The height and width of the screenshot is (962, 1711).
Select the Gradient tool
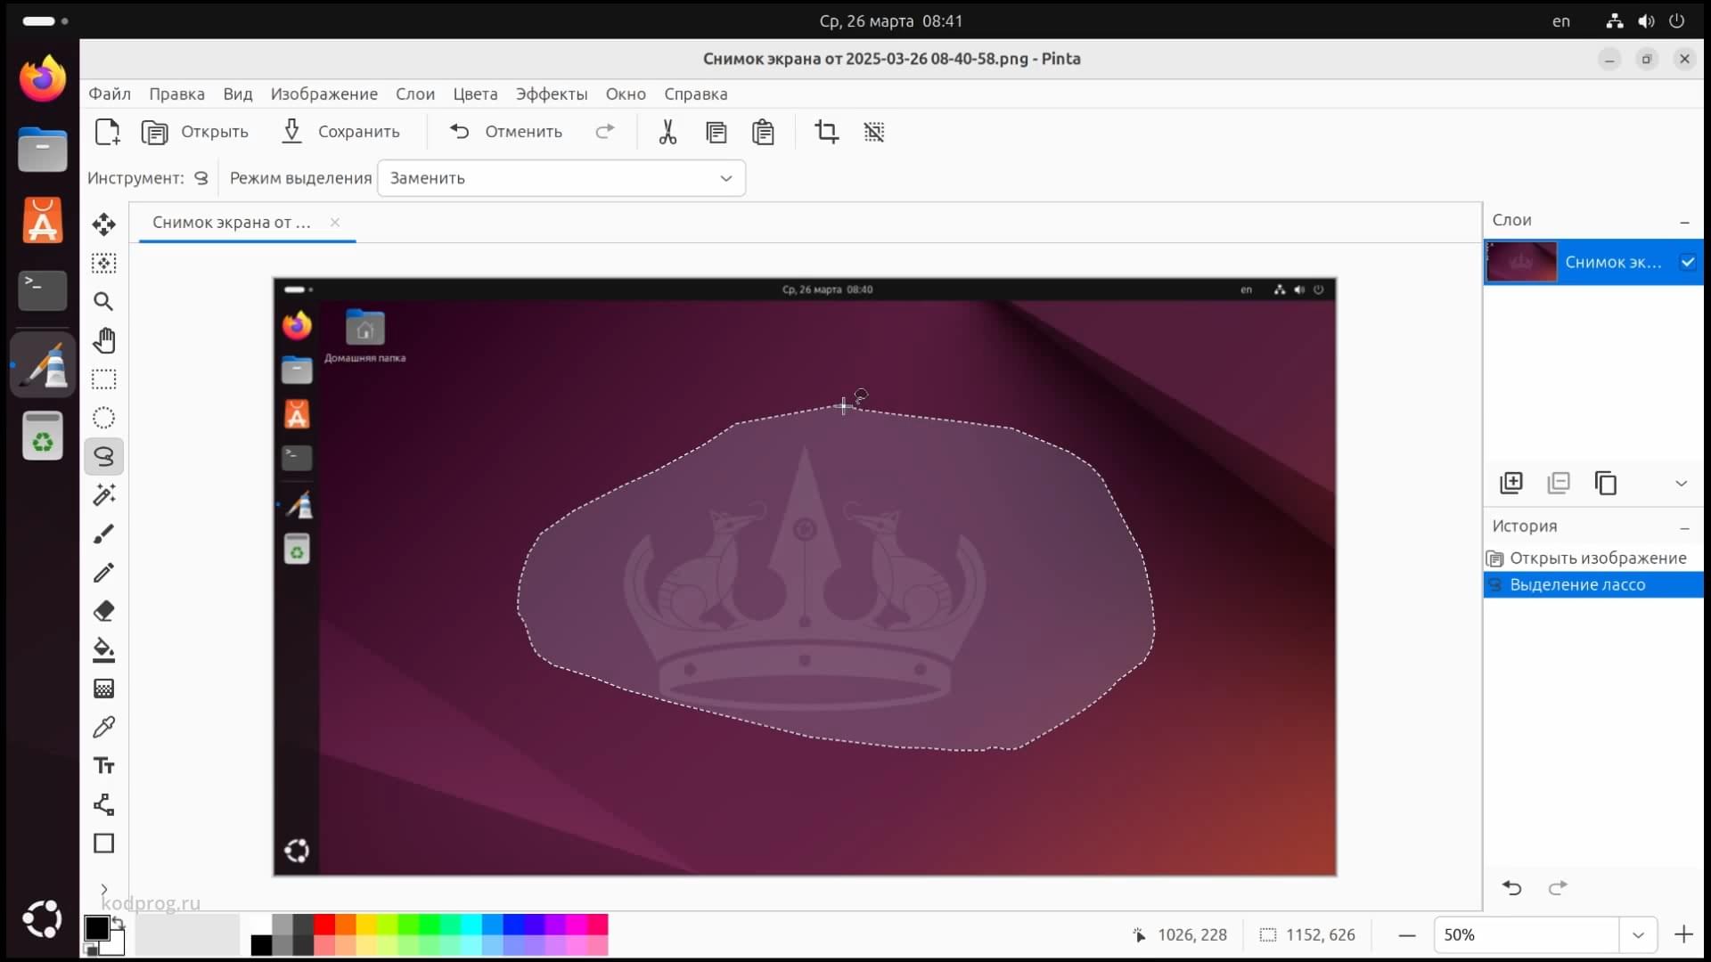pos(103,689)
